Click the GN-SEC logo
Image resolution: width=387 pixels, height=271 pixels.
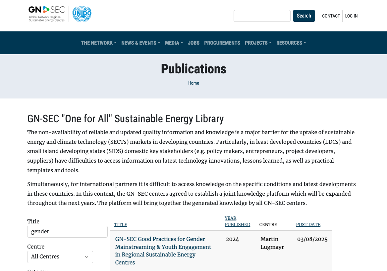click(x=46, y=14)
